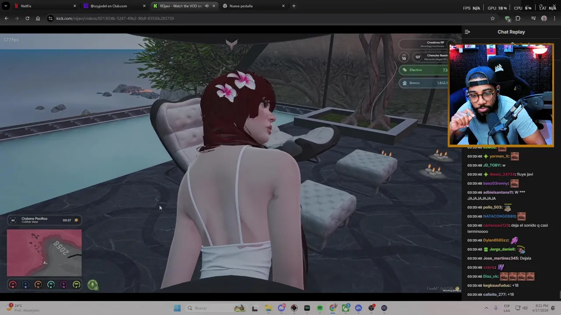Open the @soyjodel en Club.com tab
The width and height of the screenshot is (561, 315).
pyautogui.click(x=114, y=6)
